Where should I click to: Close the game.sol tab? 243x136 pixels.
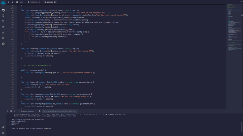coord(55,2)
